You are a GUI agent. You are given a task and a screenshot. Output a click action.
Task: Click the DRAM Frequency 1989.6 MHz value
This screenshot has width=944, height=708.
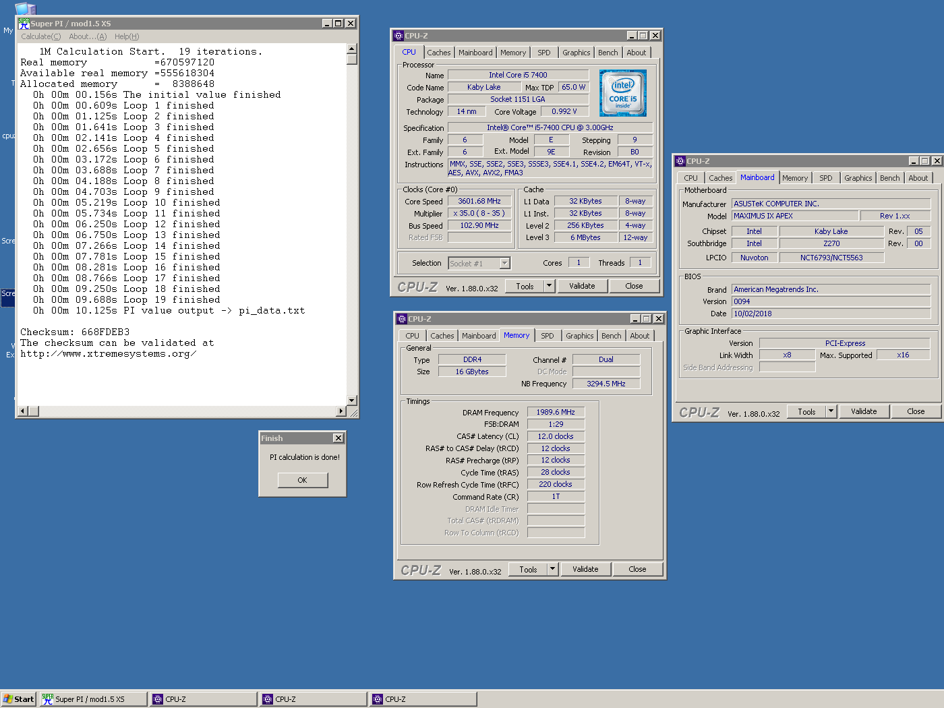coord(556,412)
